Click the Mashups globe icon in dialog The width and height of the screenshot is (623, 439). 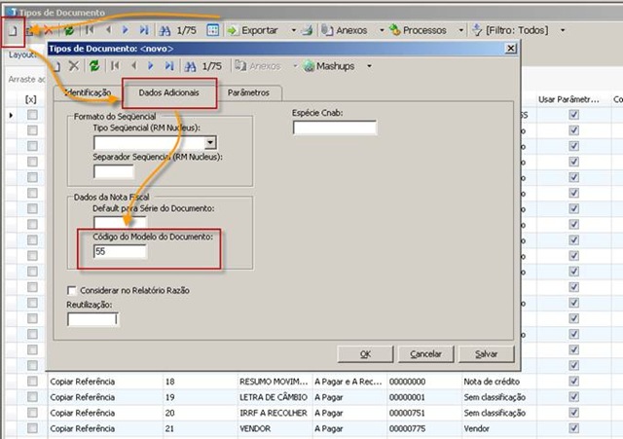click(309, 66)
